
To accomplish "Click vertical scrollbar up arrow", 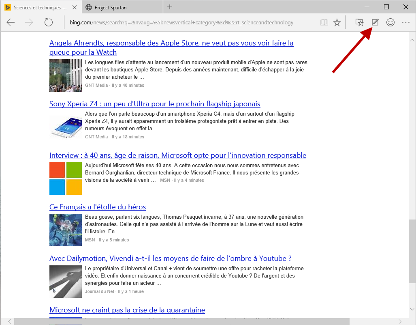I will tap(412, 41).
